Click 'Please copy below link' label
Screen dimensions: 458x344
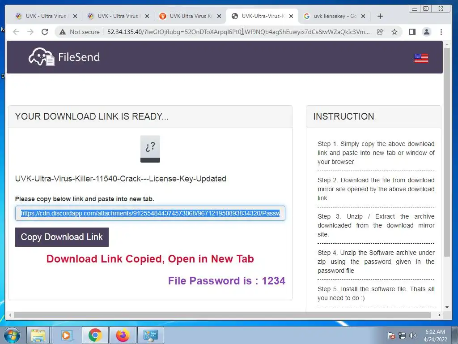(85, 199)
